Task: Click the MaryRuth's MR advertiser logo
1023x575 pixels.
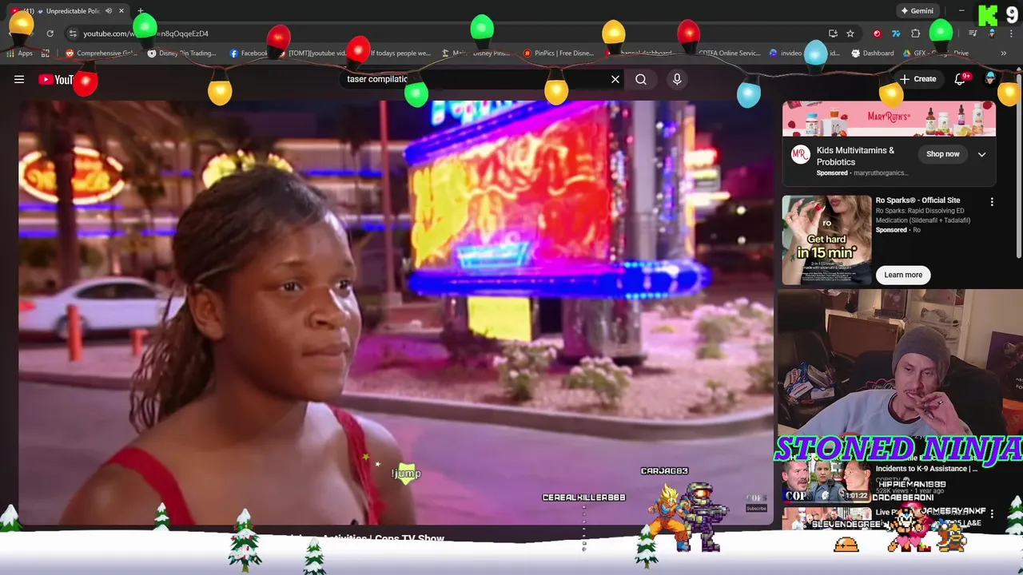Action: tap(801, 155)
